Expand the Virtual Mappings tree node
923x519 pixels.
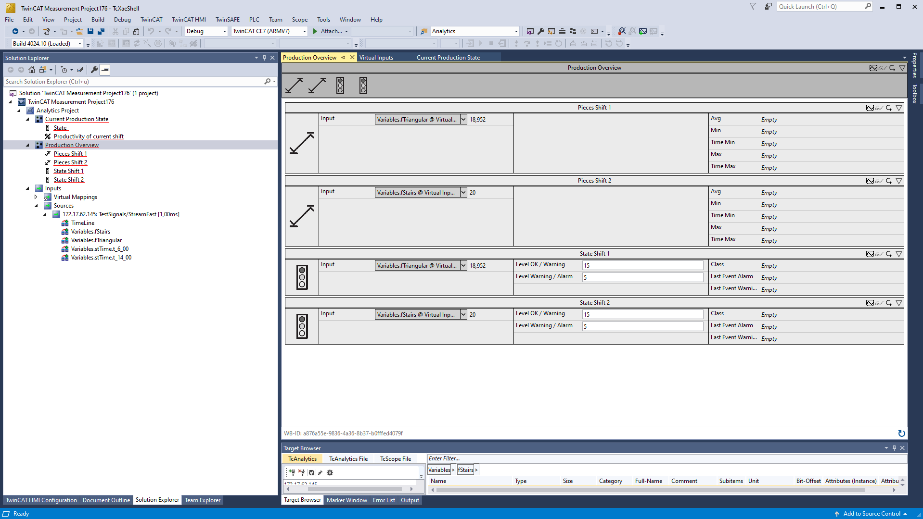pyautogui.click(x=36, y=197)
